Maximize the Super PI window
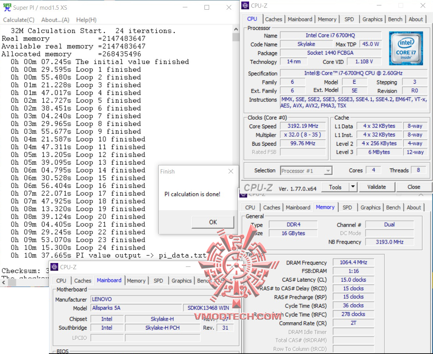The image size is (433, 354). pos(206,7)
